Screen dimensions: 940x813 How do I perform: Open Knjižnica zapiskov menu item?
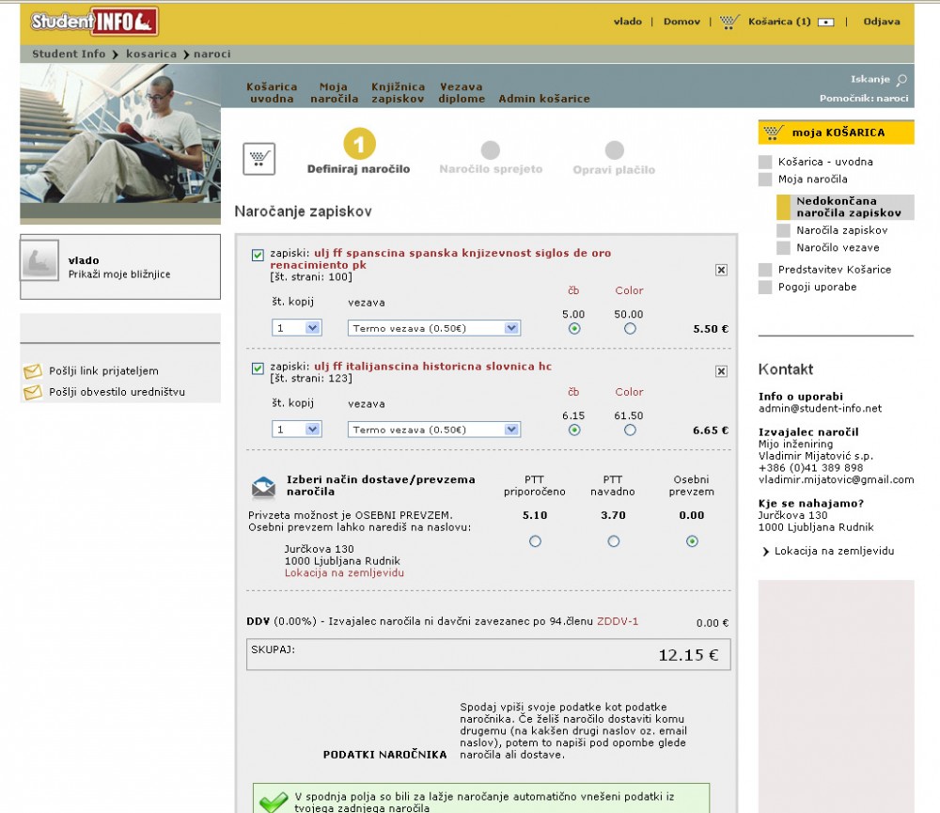[398, 92]
